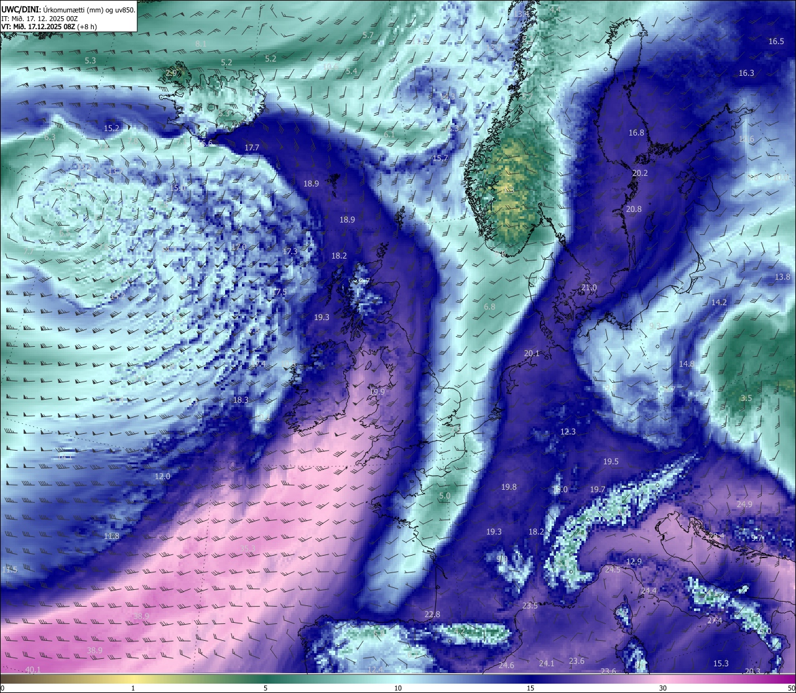The image size is (796, 693).
Task: Click the 18.3 value west of Ireland
Action: point(241,400)
